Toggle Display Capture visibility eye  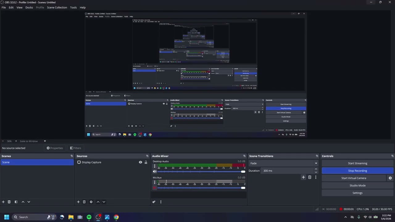140,162
